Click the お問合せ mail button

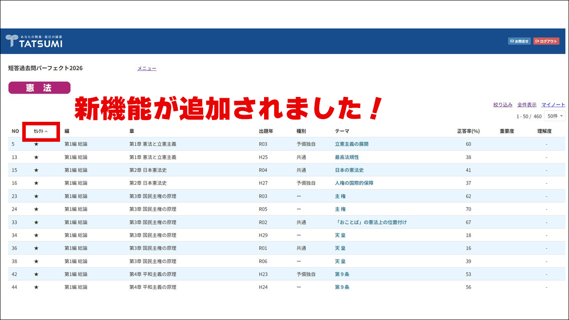[x=519, y=41]
